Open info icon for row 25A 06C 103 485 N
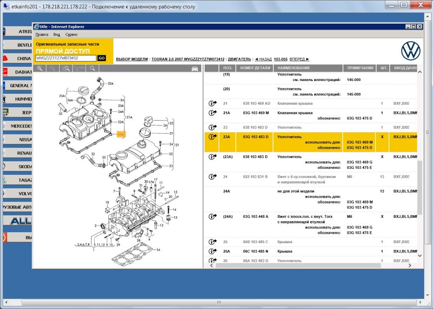The image size is (433, 309). coord(212,251)
